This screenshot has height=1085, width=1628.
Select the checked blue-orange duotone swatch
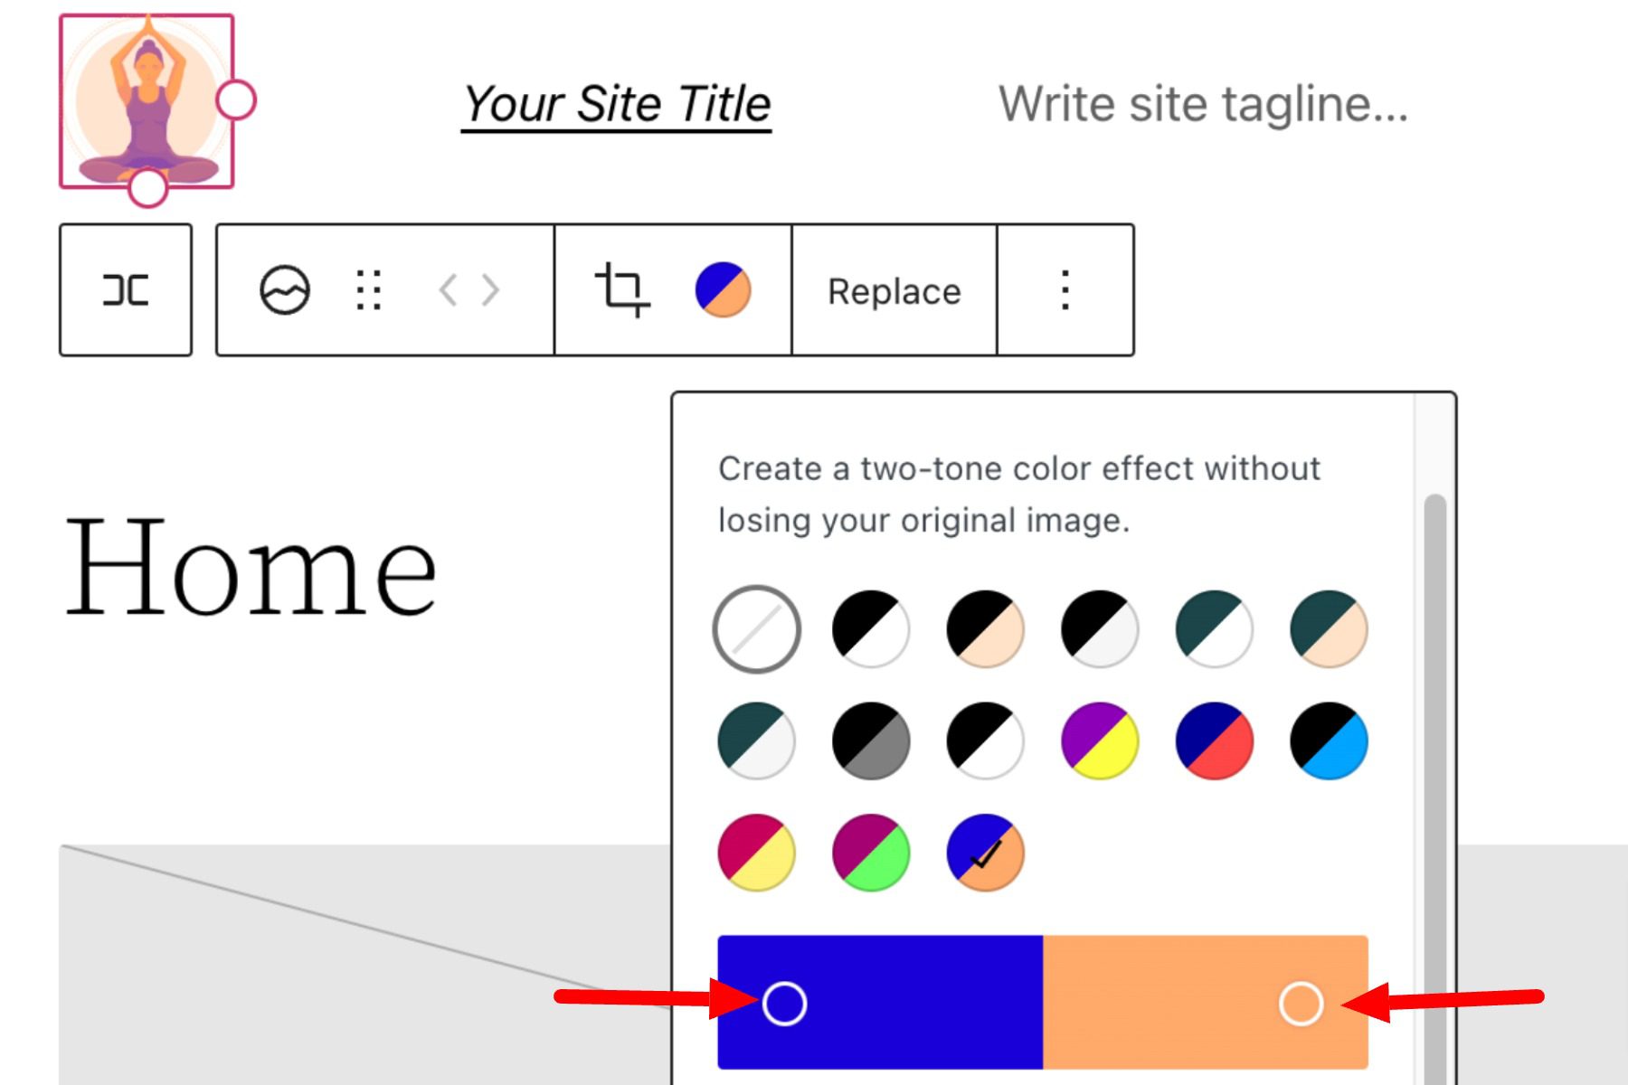pos(984,854)
